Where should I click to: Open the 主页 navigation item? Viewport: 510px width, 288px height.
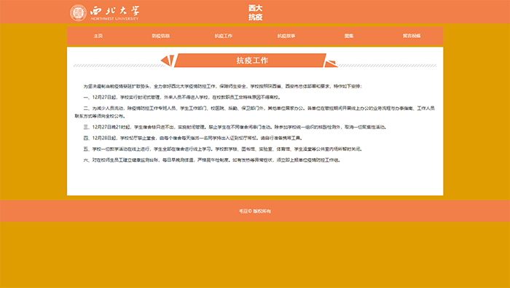(98, 36)
